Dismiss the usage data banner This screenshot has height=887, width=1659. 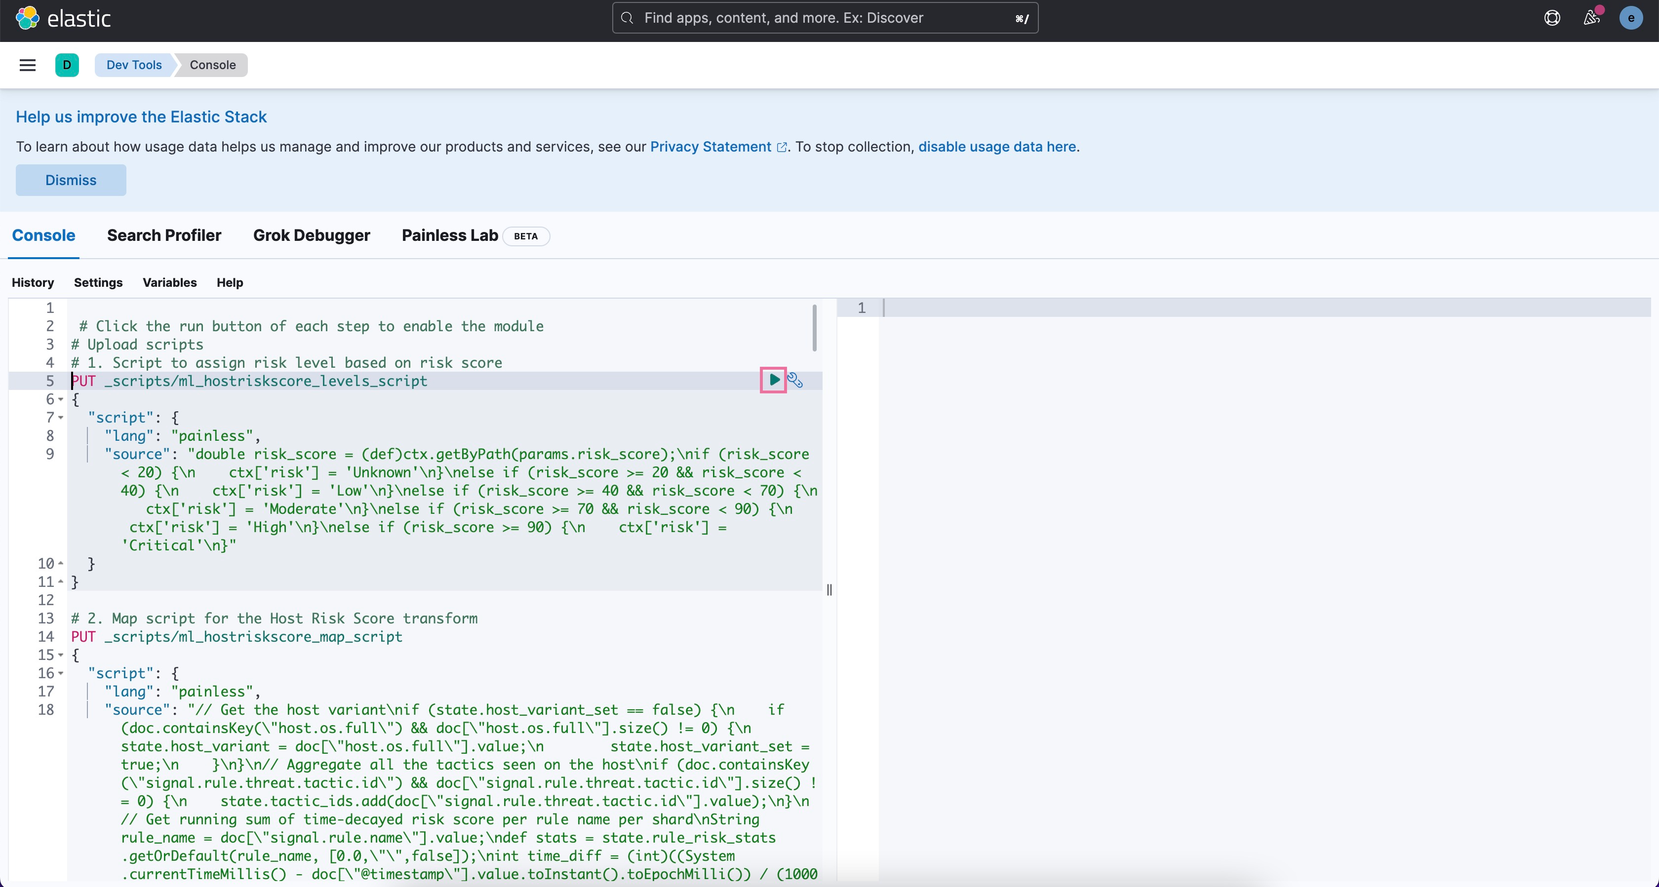tap(71, 180)
